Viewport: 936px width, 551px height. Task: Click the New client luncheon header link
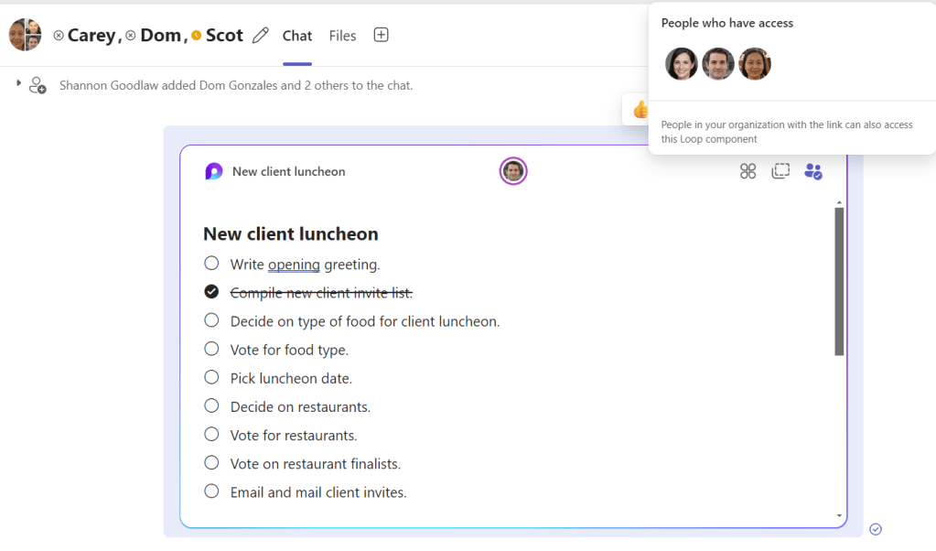[289, 171]
